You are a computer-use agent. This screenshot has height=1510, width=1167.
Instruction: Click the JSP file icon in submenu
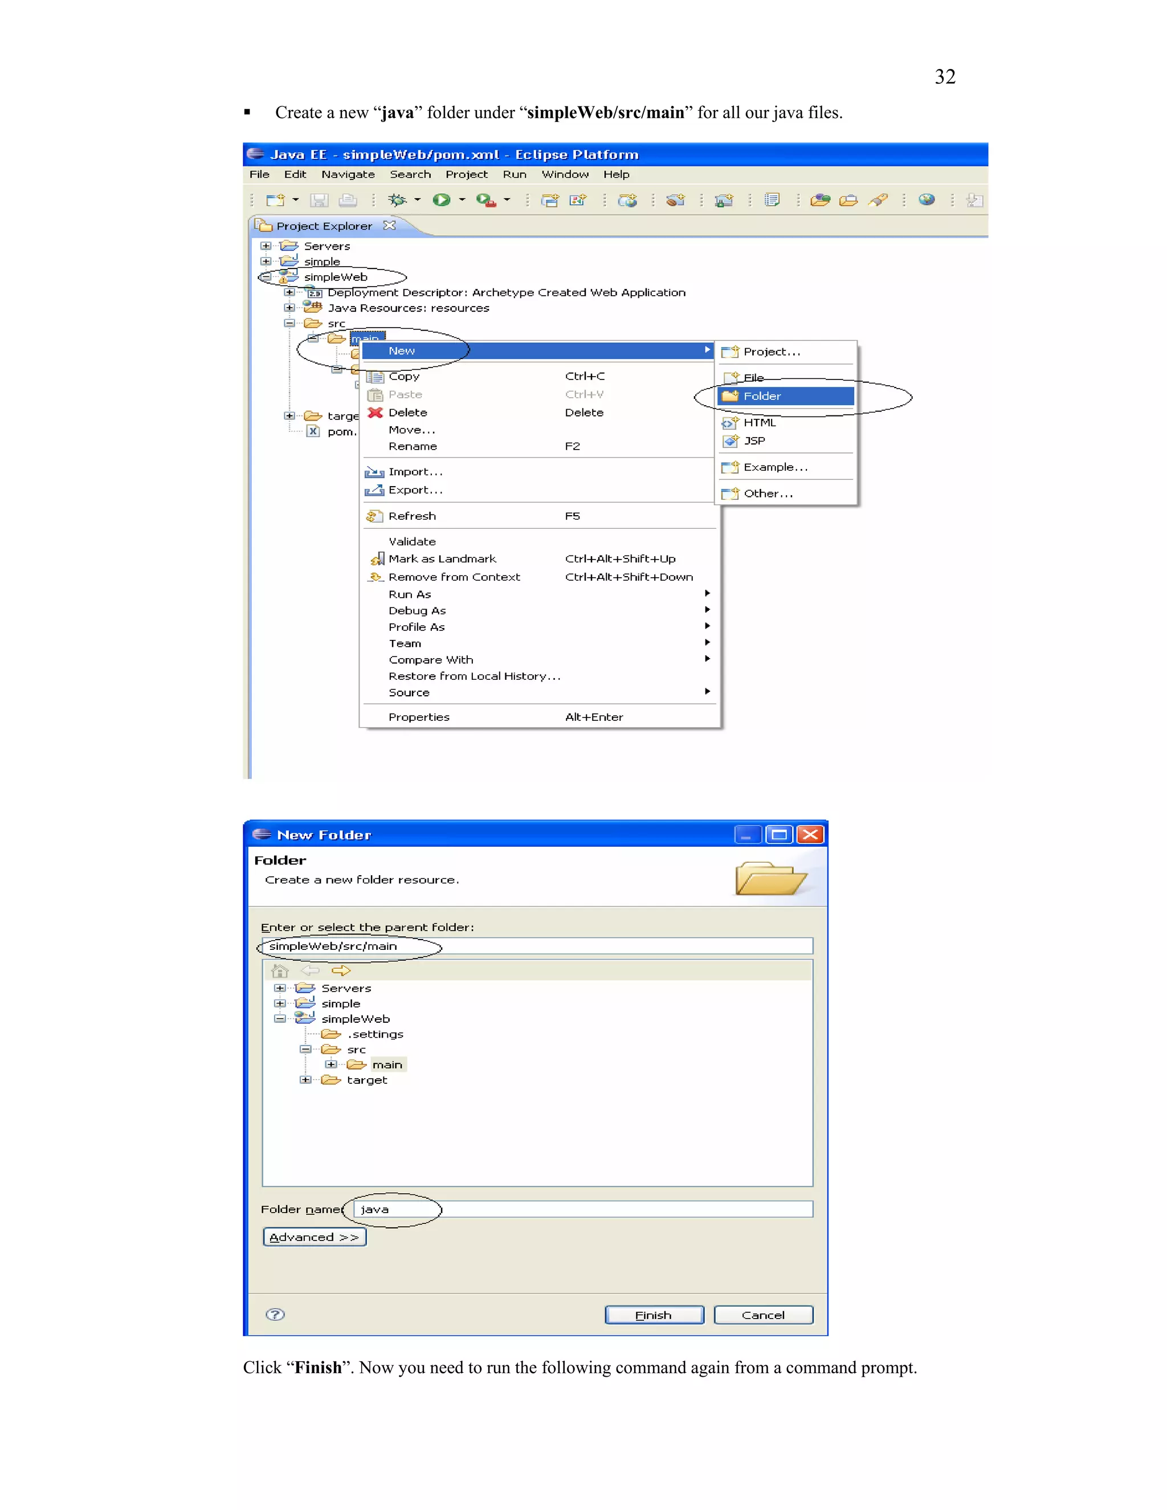tap(730, 441)
